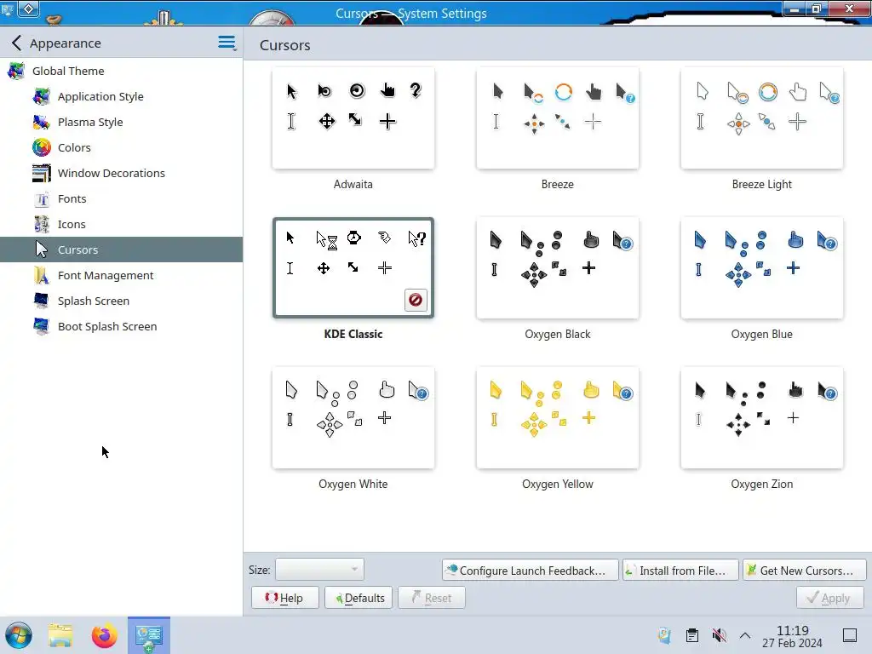Open the cursor Size dropdown
This screenshot has width=872, height=654.
(x=320, y=570)
